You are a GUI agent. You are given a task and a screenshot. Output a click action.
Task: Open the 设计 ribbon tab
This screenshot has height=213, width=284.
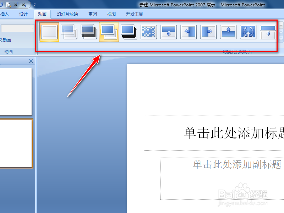point(23,14)
